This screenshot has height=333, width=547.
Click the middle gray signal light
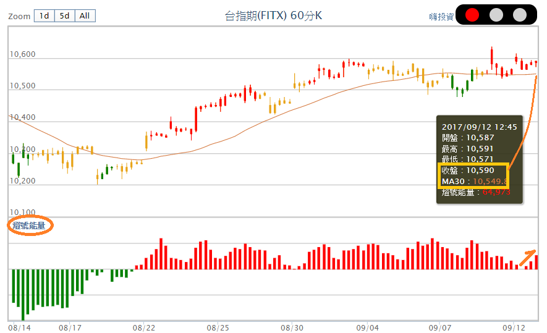pos(496,15)
